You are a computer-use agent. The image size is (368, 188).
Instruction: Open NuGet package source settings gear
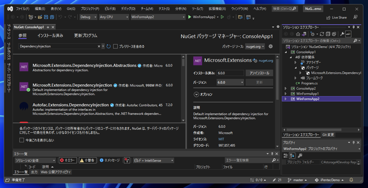[x=271, y=47]
